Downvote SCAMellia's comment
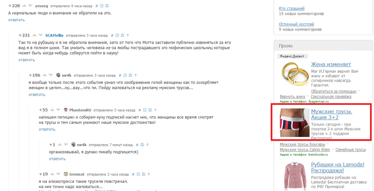 point(40,35)
